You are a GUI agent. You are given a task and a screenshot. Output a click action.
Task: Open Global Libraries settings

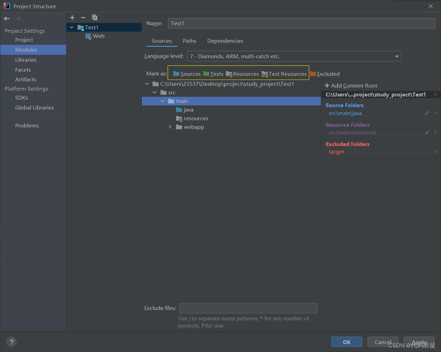(x=34, y=107)
